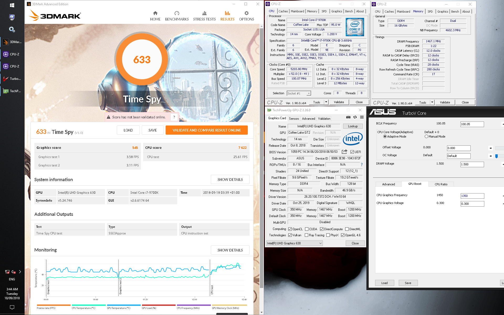Open CPU Ratio tab in TurboV Core
The width and height of the screenshot is (504, 315).
click(x=441, y=184)
